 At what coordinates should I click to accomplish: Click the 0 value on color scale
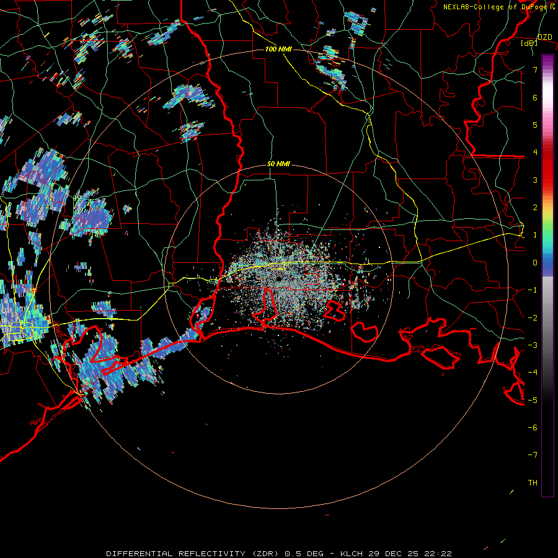[535, 263]
